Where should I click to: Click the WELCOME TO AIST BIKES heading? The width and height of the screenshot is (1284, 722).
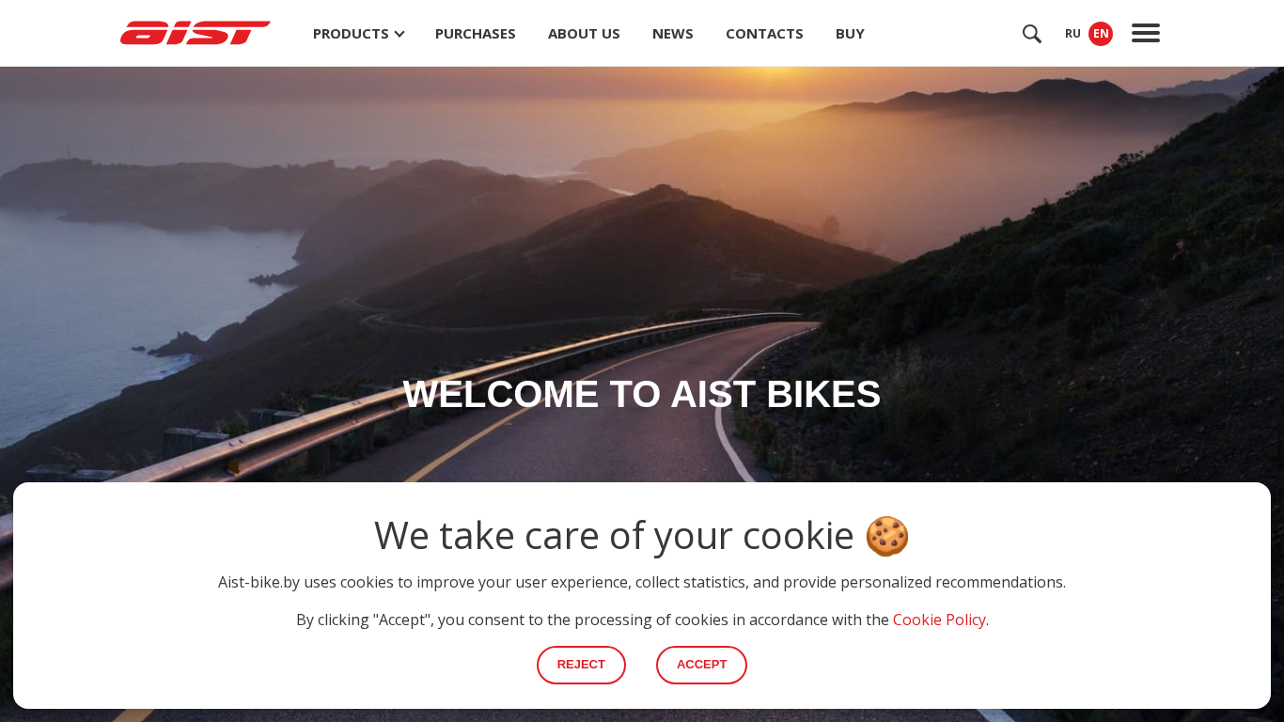coord(642,394)
